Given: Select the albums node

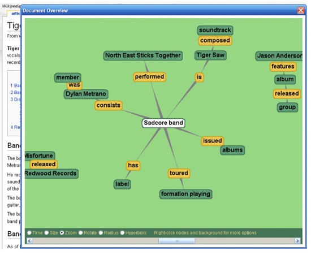Looking at the screenshot, I should [232, 150].
